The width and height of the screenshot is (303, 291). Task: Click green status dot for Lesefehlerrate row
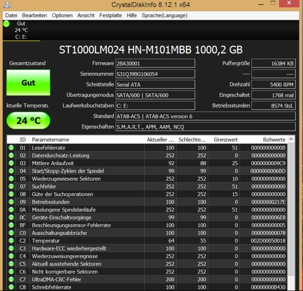click(11, 148)
